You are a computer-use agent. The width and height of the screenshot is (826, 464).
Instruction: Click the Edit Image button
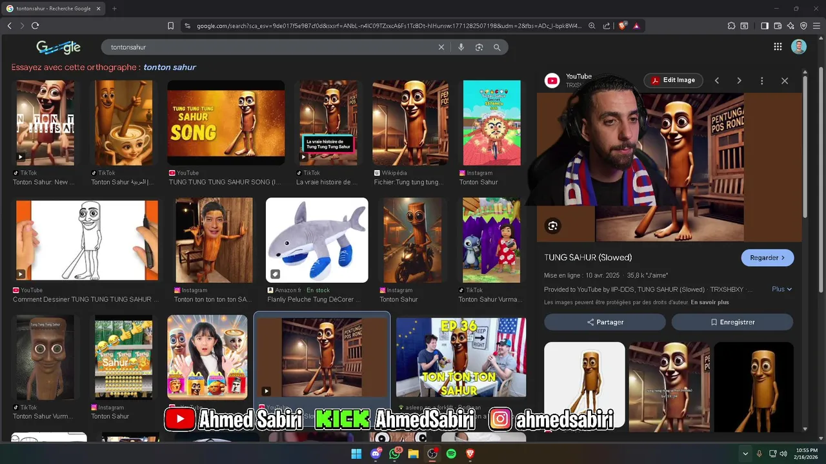[673, 80]
